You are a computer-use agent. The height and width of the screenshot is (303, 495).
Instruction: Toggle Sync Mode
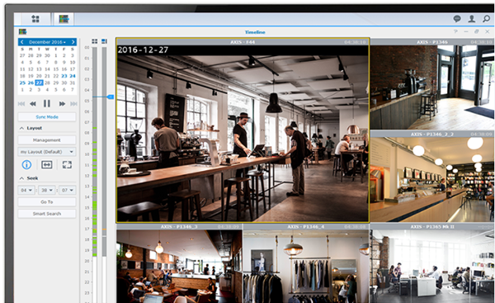pyautogui.click(x=47, y=117)
